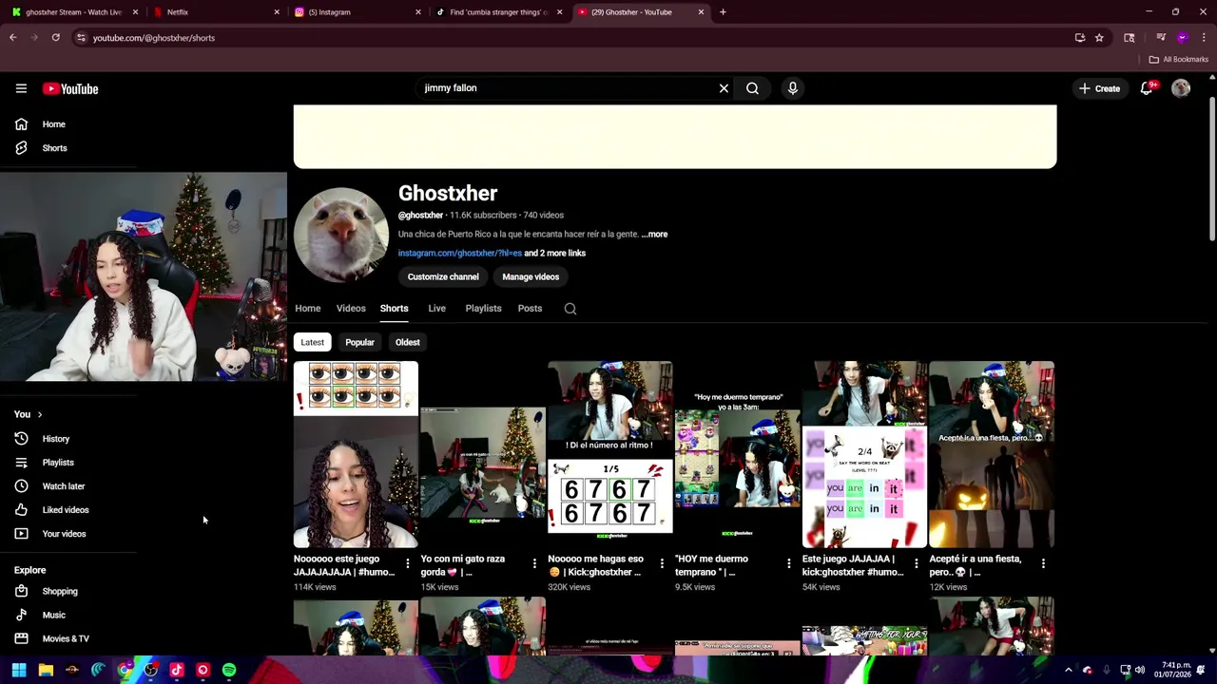Open Music under Explore

[53, 615]
